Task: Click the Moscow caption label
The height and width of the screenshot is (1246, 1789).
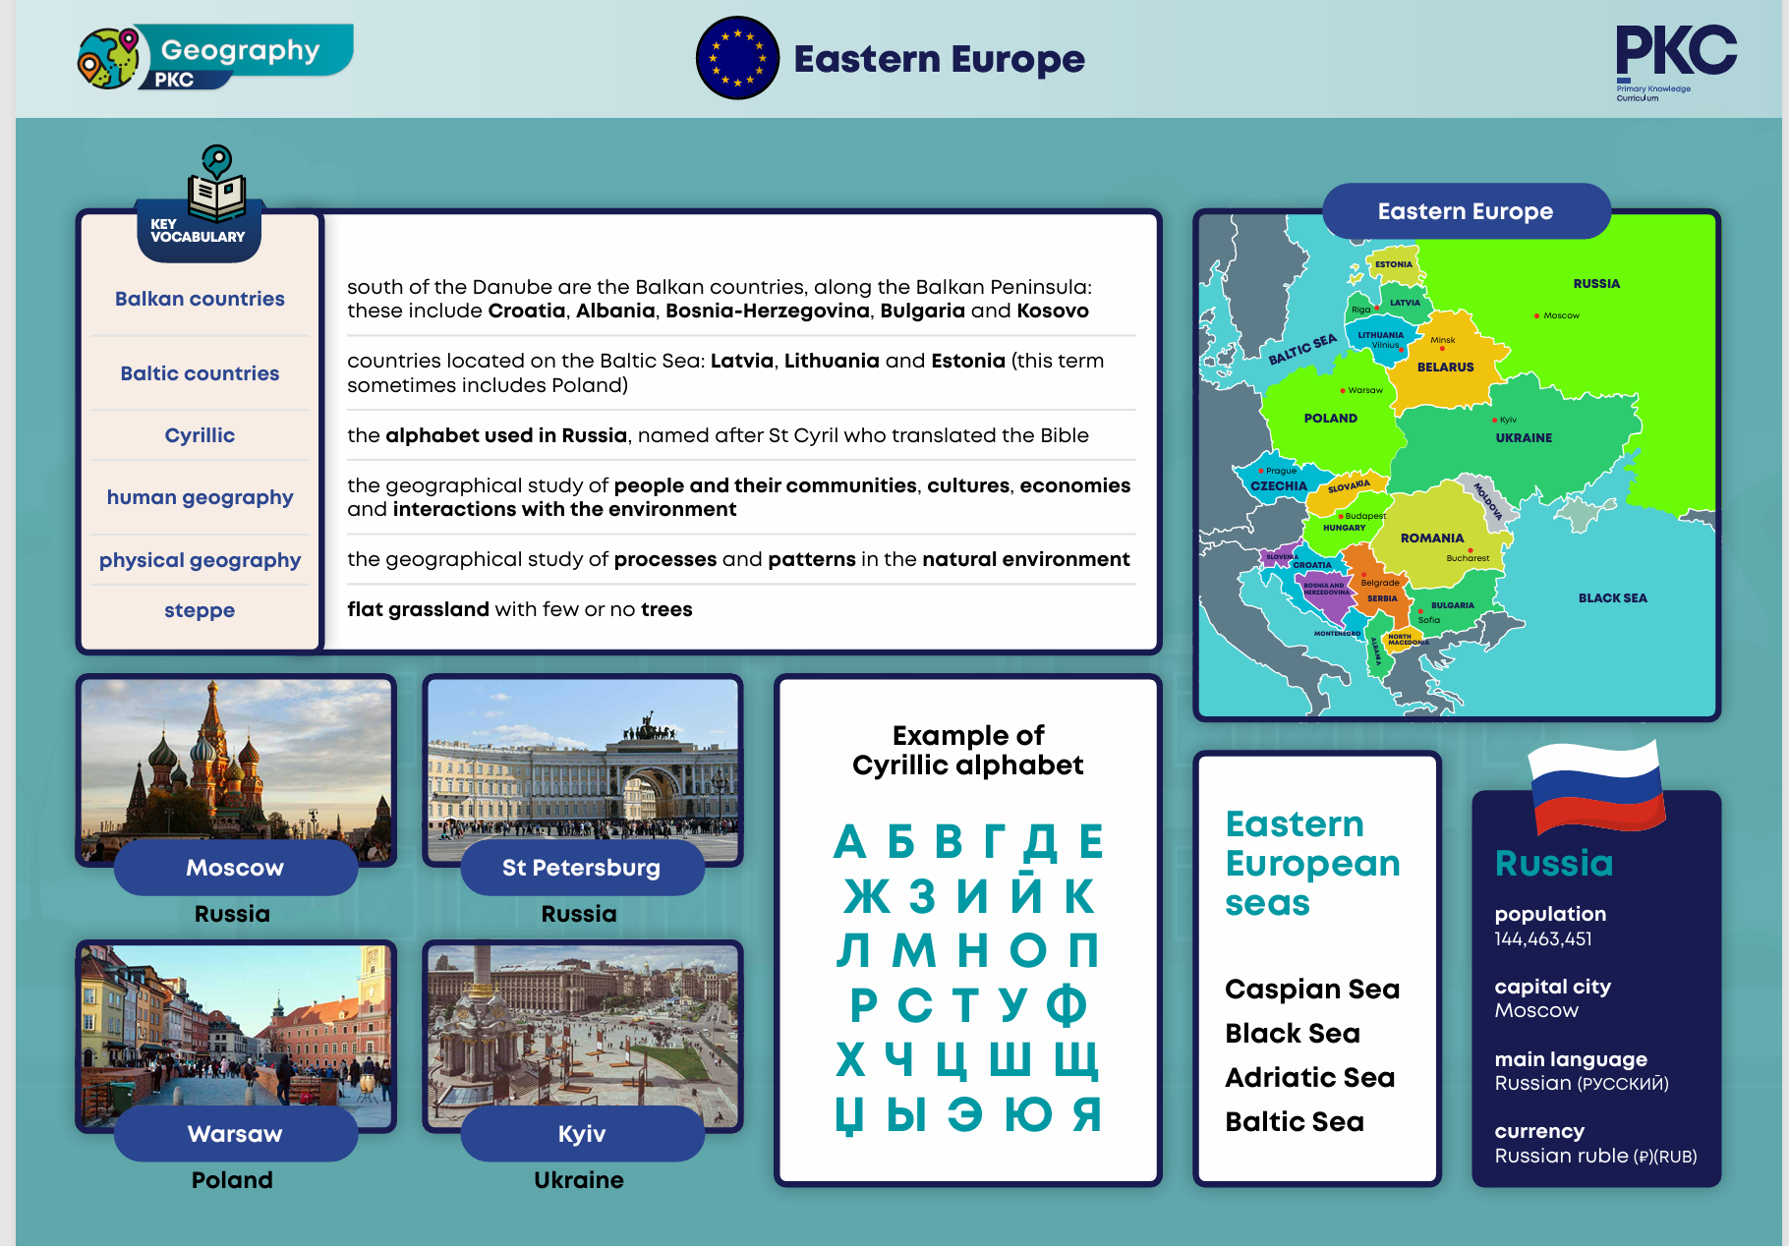Action: 235,868
